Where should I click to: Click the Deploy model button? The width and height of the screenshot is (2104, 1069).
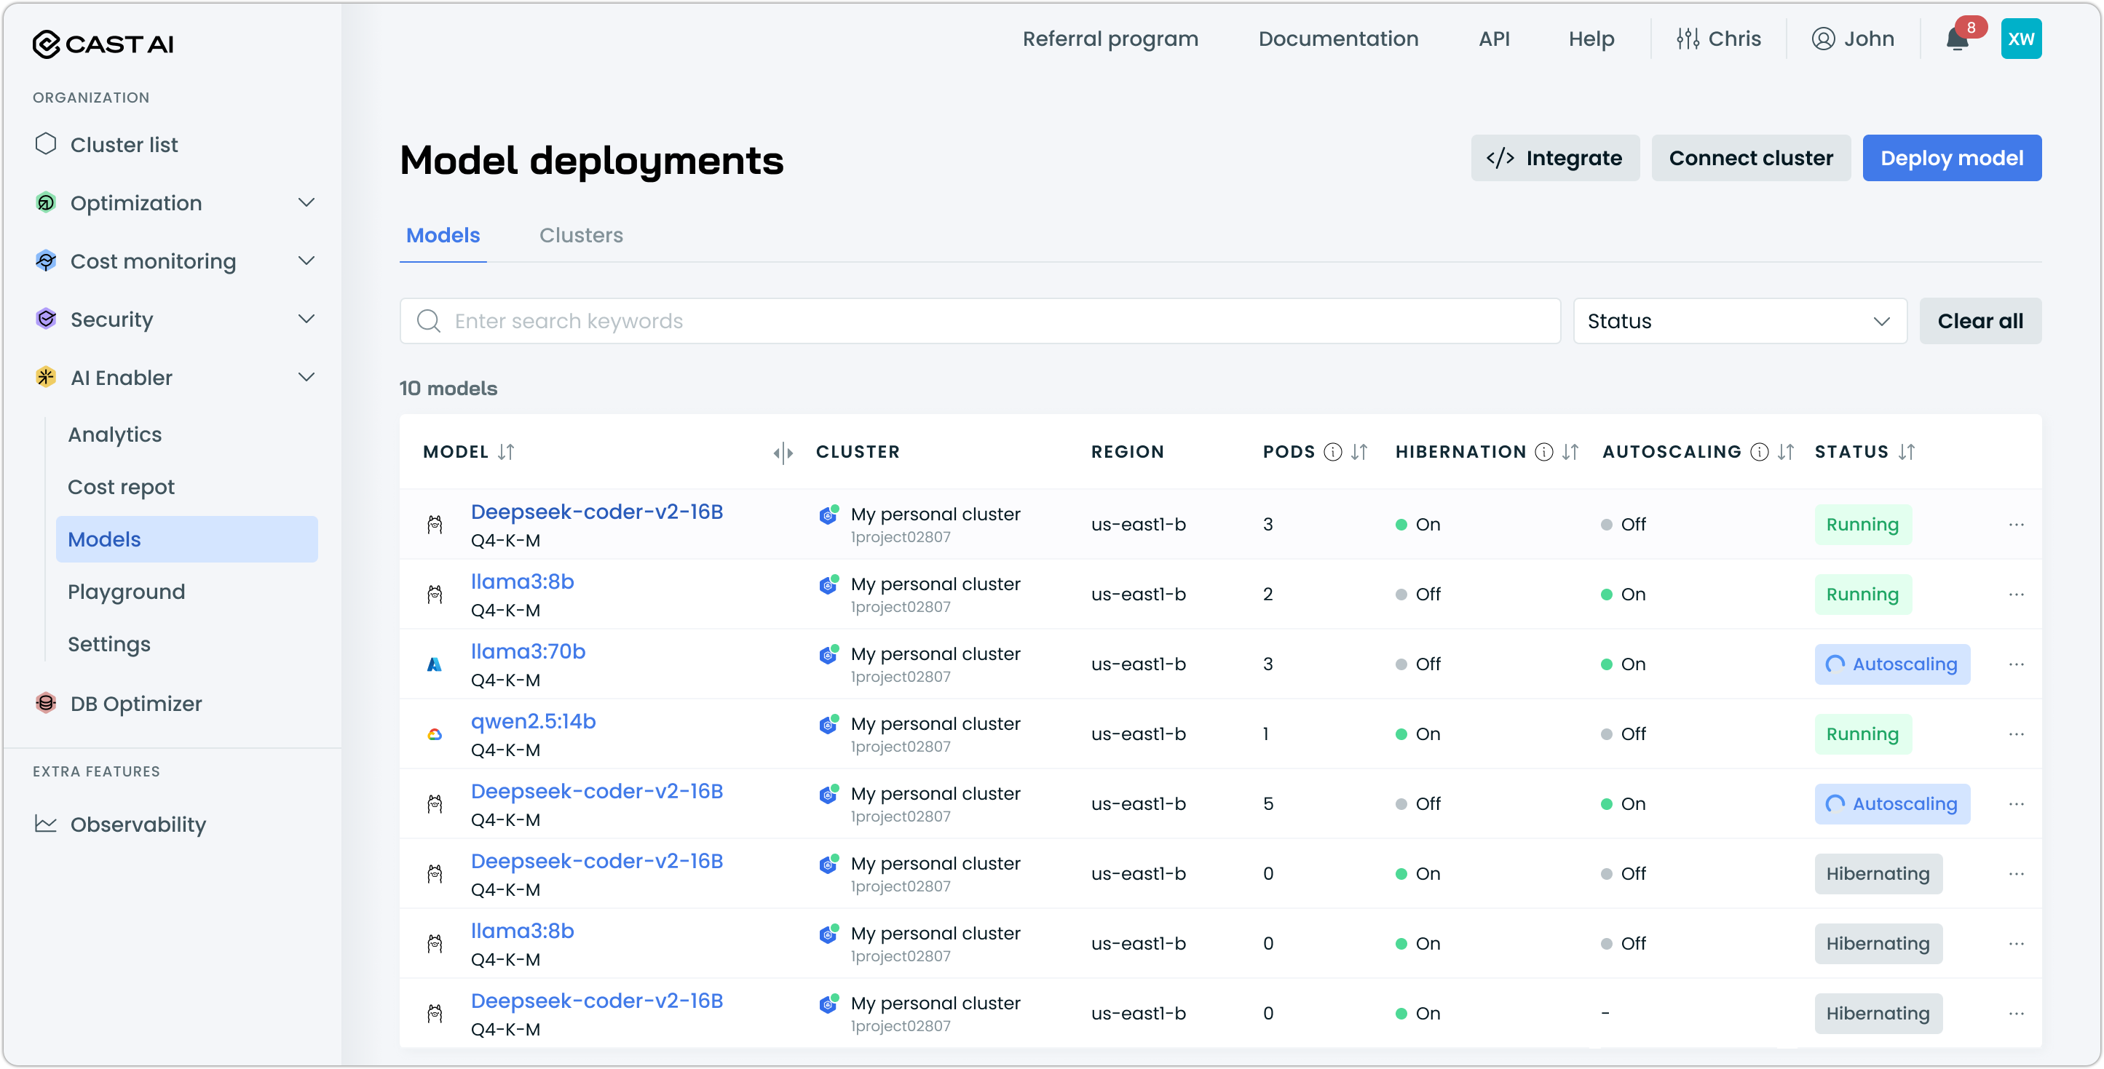click(1951, 158)
